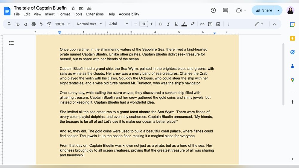Viewport: 299px width, 168px height.
Task: Open the comments panel icon
Action: pyautogui.click(x=225, y=10)
